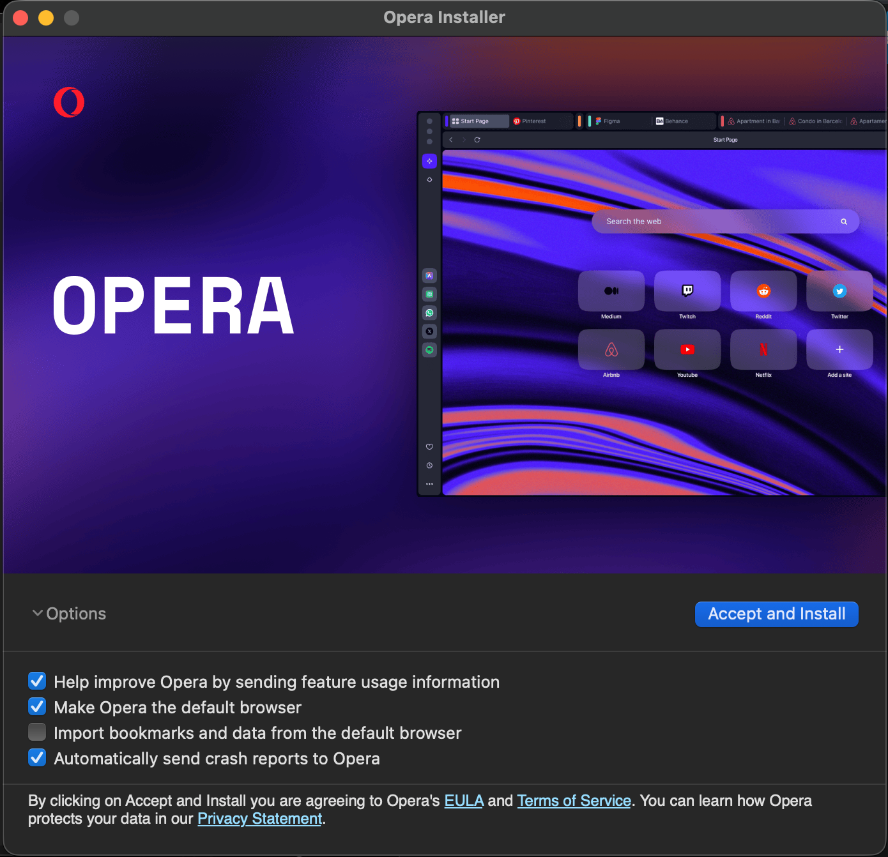
Task: Uncheck Help improve Opera by sending usage information
Action: [37, 681]
